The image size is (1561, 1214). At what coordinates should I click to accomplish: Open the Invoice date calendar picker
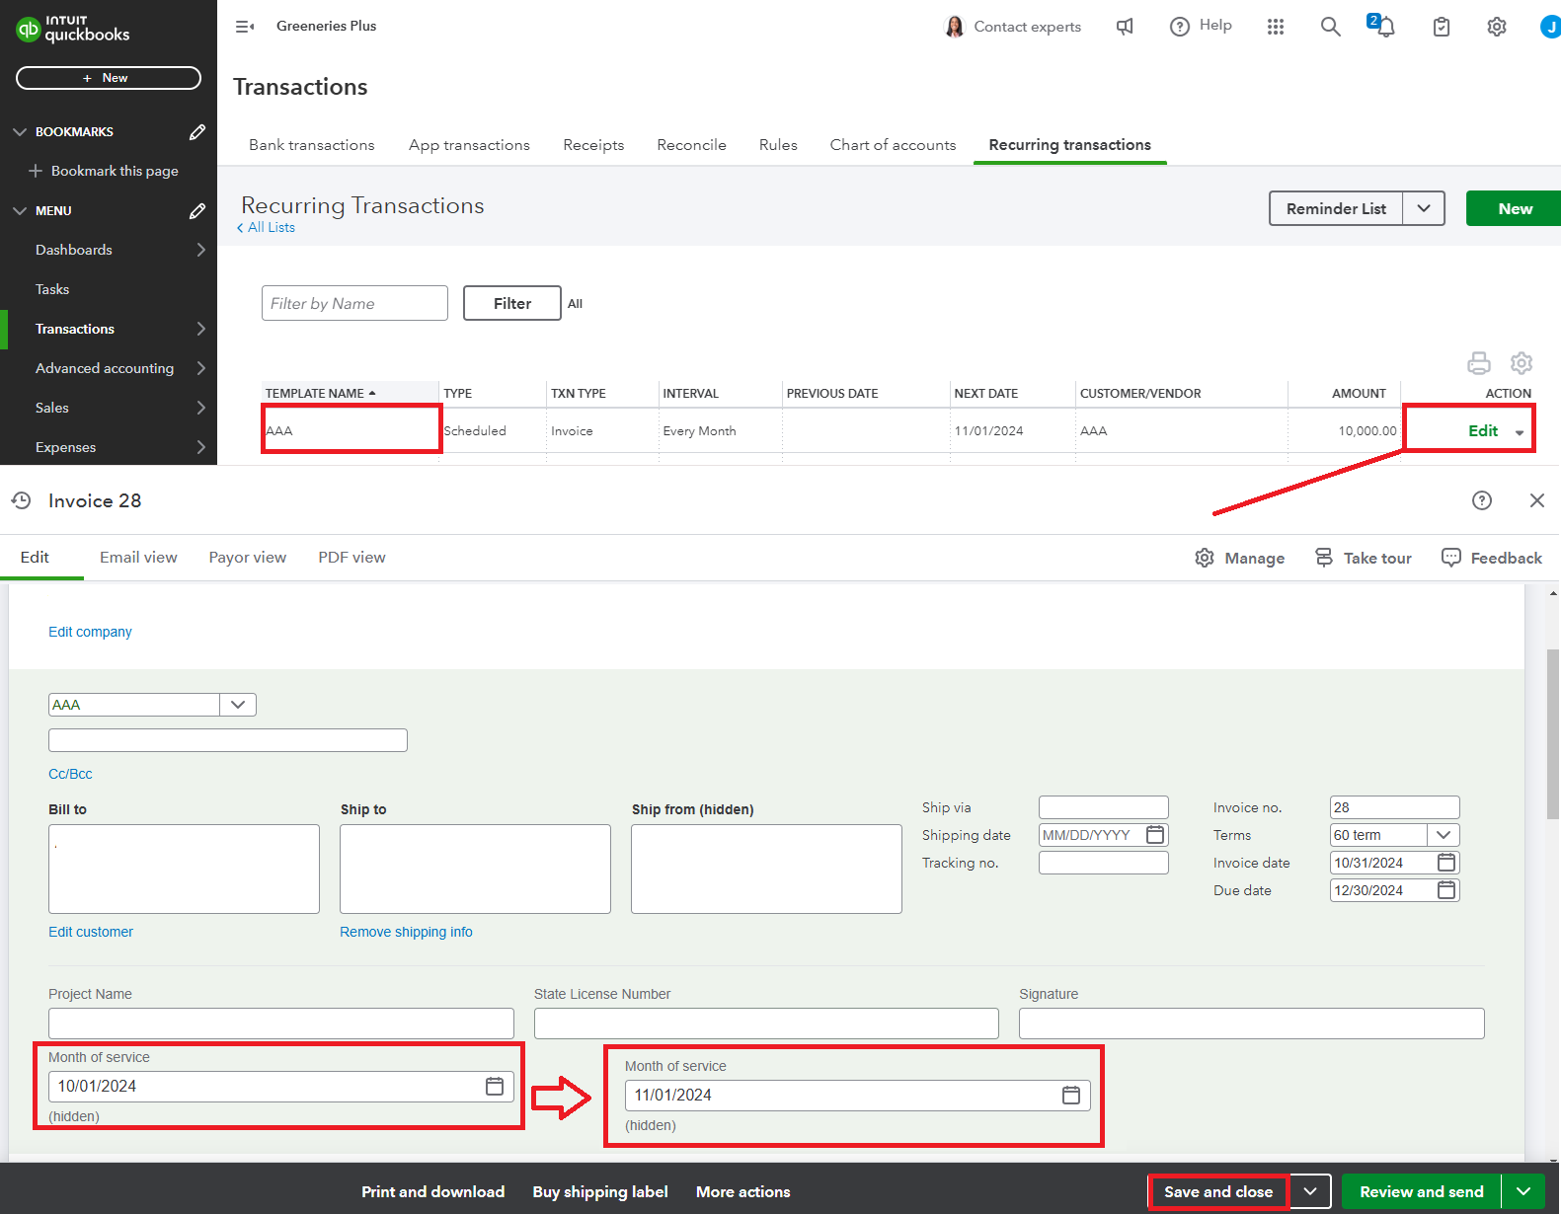tap(1446, 863)
